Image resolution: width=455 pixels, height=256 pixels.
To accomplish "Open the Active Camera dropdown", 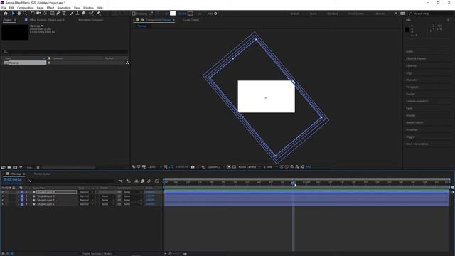I will (x=250, y=167).
